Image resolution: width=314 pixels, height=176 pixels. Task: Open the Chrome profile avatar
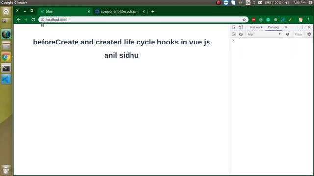pos(301,20)
